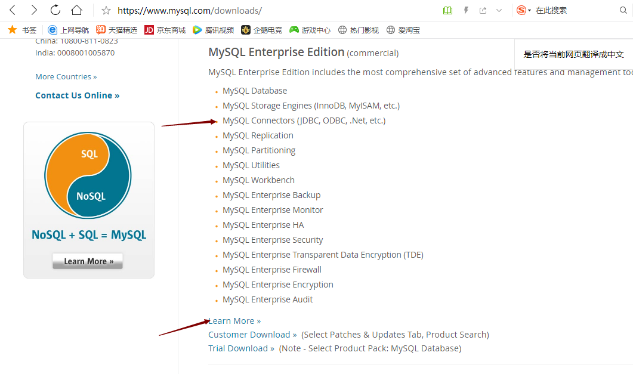Open reading mode book icon
This screenshot has width=633, height=374.
447,11
